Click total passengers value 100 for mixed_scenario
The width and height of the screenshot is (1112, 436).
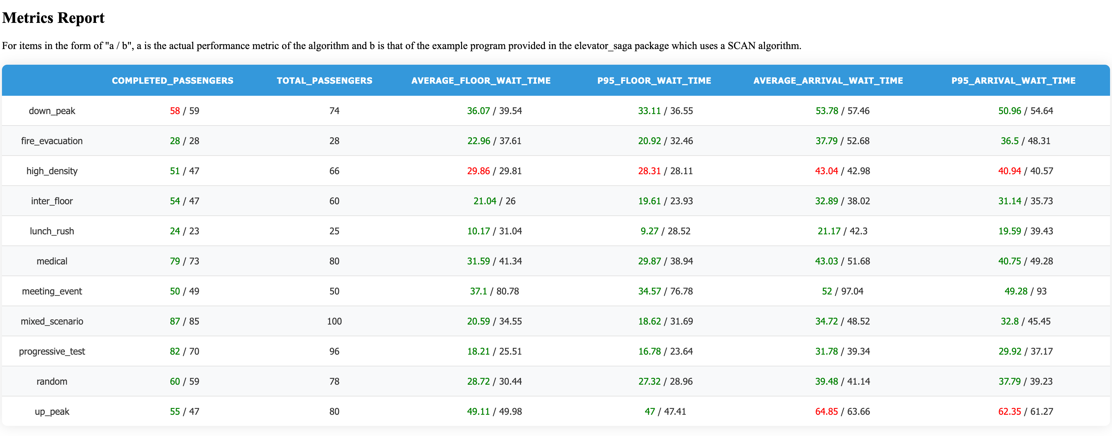[334, 321]
